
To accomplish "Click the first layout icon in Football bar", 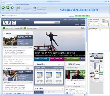I will point(29,83).
